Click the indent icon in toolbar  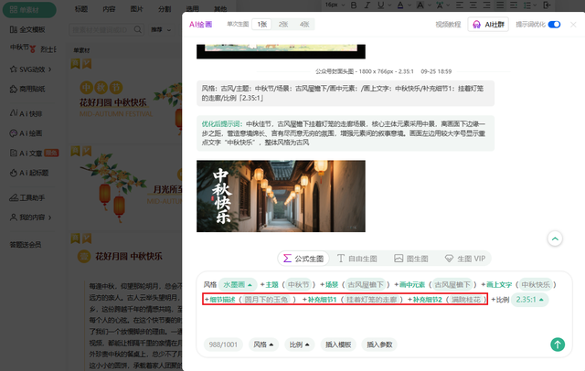(514, 5)
